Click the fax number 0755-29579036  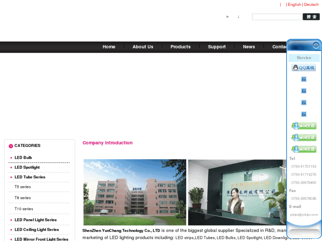click(303, 199)
